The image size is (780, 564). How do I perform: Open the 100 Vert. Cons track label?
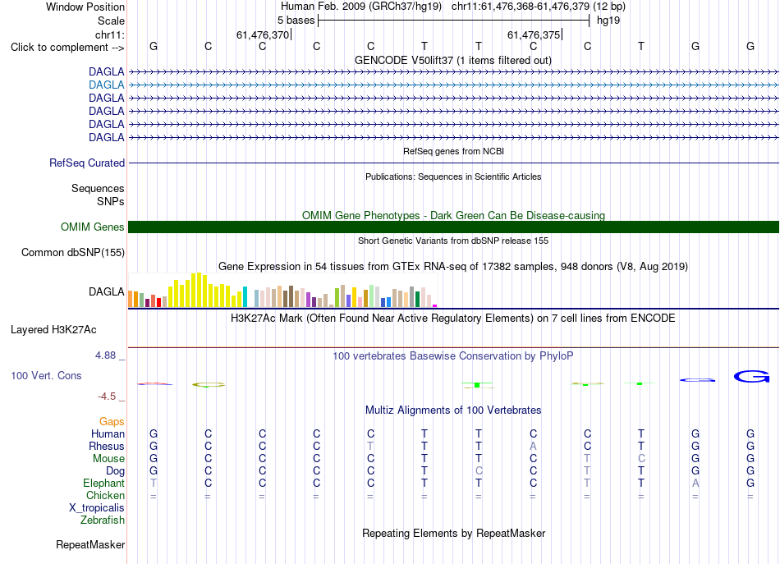click(x=46, y=376)
